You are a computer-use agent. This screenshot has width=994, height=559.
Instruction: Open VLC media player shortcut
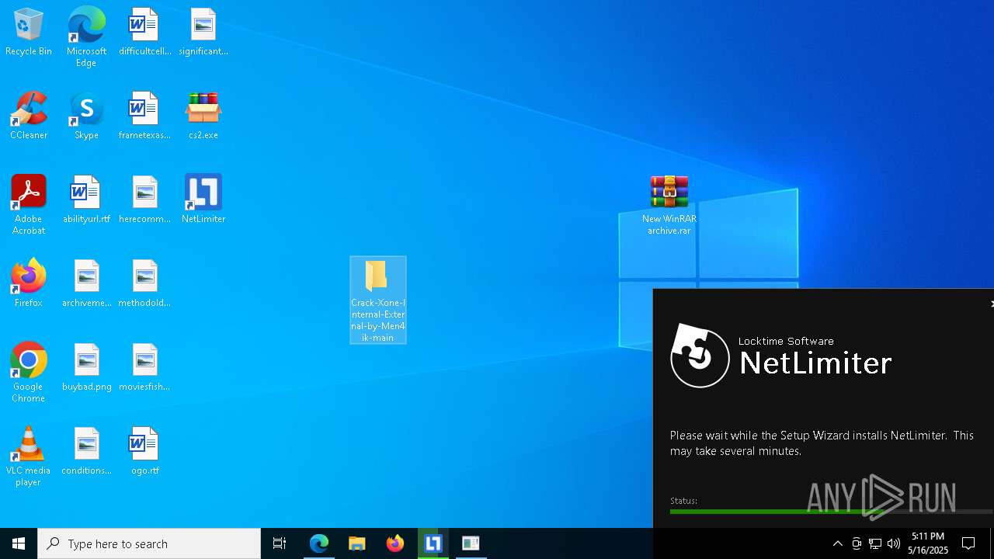pyautogui.click(x=29, y=457)
